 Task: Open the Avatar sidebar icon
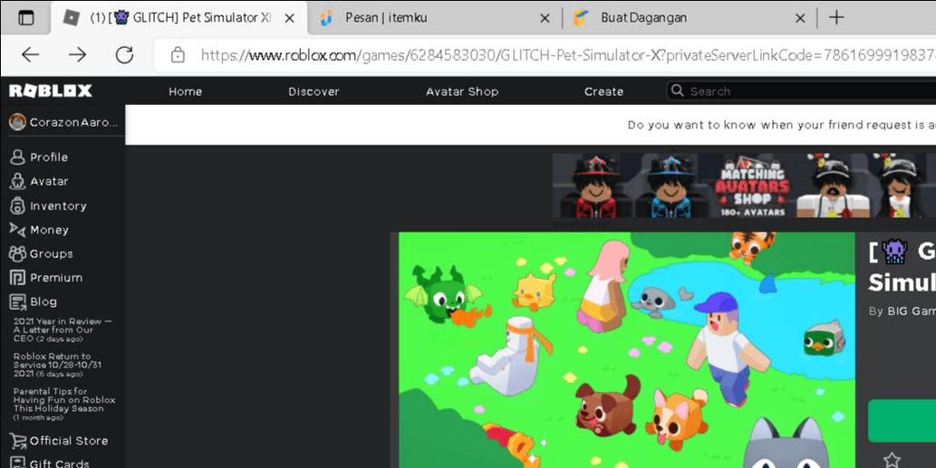tap(16, 181)
